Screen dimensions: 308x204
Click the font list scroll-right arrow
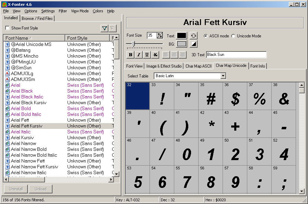[x=111, y=179]
